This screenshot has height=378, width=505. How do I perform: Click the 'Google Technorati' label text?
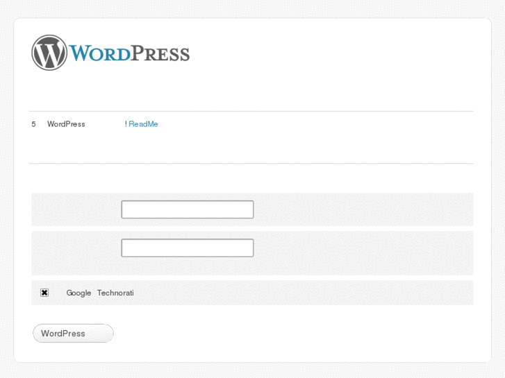coord(100,293)
